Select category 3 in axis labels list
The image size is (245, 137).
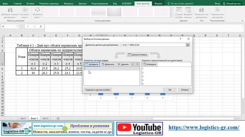click(x=167, y=76)
